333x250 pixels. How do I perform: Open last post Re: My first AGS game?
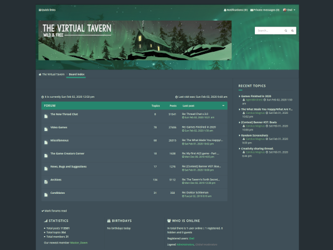coord(200,153)
